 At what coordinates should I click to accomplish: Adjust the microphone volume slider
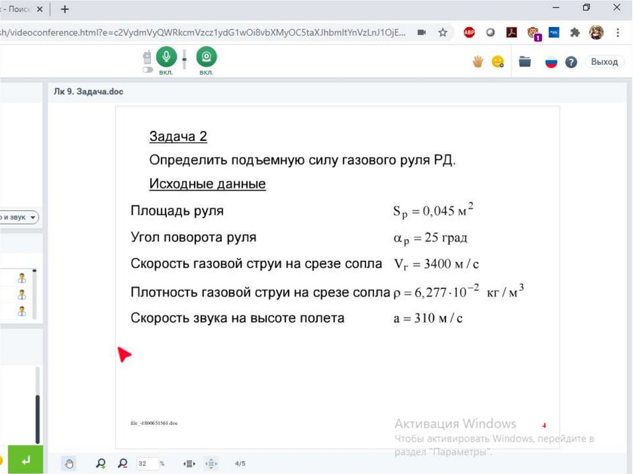click(x=184, y=59)
